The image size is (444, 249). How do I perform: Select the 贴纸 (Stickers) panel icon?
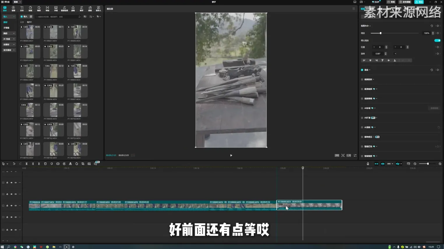(30, 9)
